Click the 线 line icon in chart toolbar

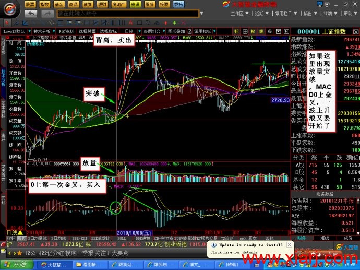click(261, 31)
